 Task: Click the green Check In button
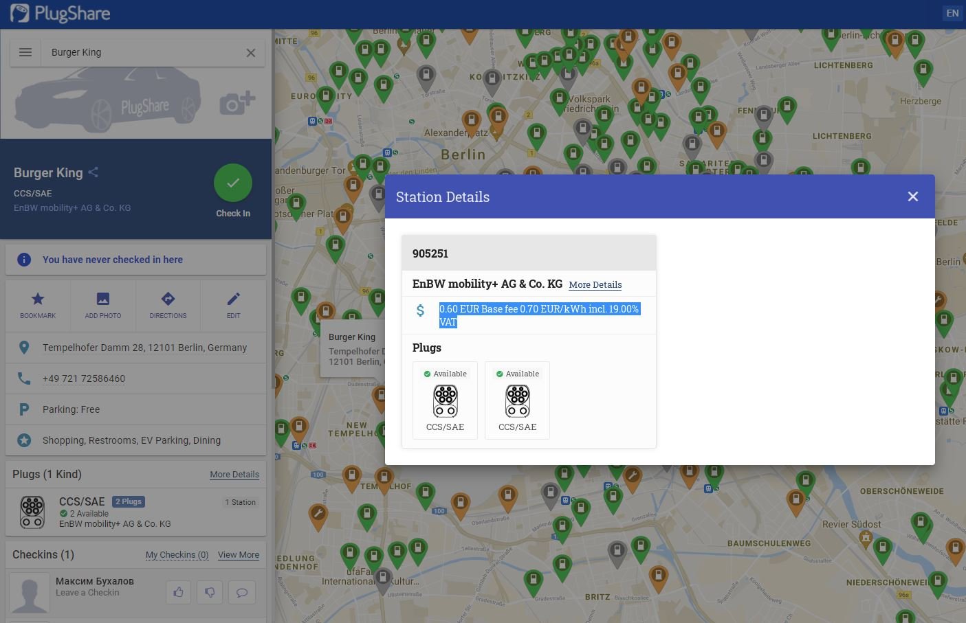(233, 183)
